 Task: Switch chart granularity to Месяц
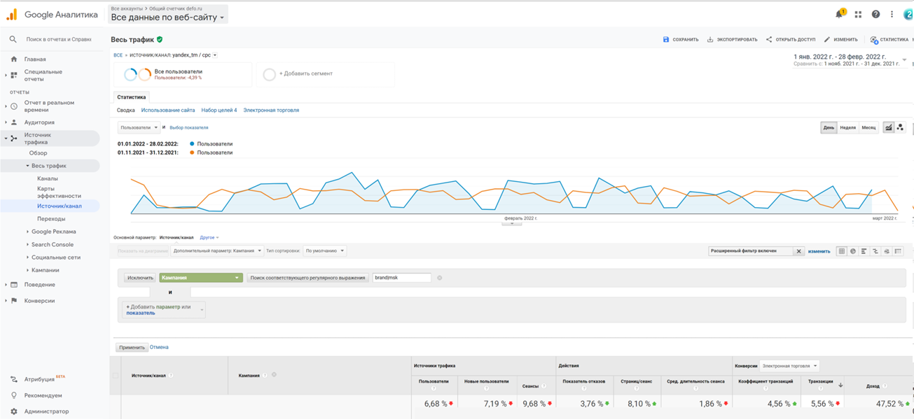[x=868, y=128]
